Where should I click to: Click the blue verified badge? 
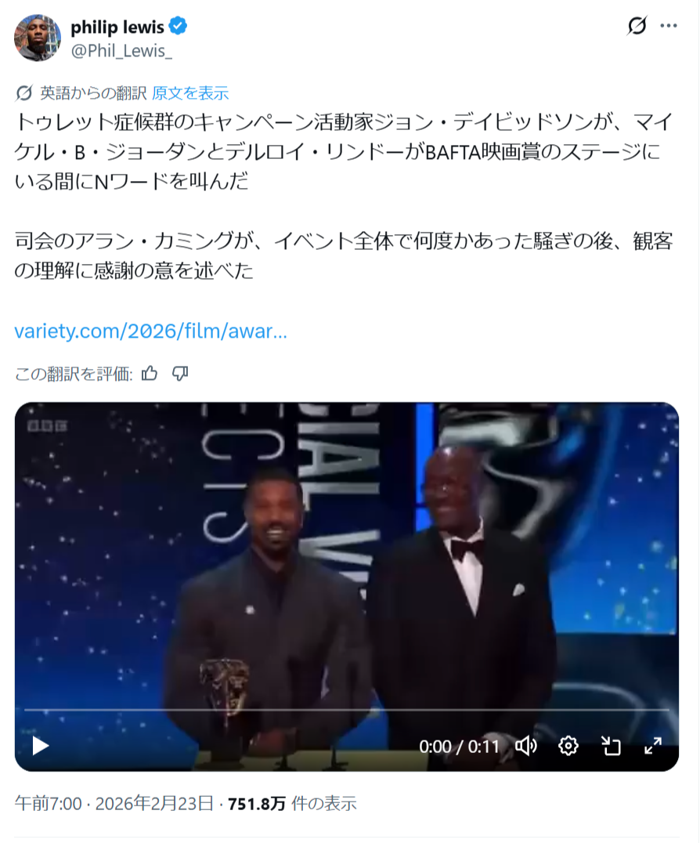coord(178,26)
